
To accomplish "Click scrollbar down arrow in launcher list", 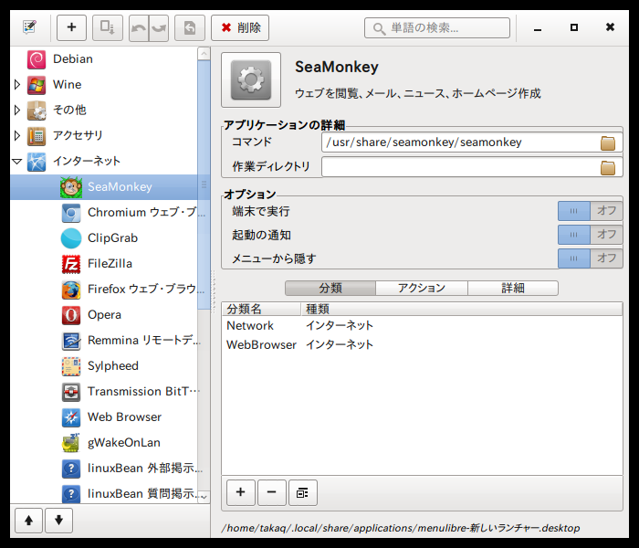I will 204,497.
